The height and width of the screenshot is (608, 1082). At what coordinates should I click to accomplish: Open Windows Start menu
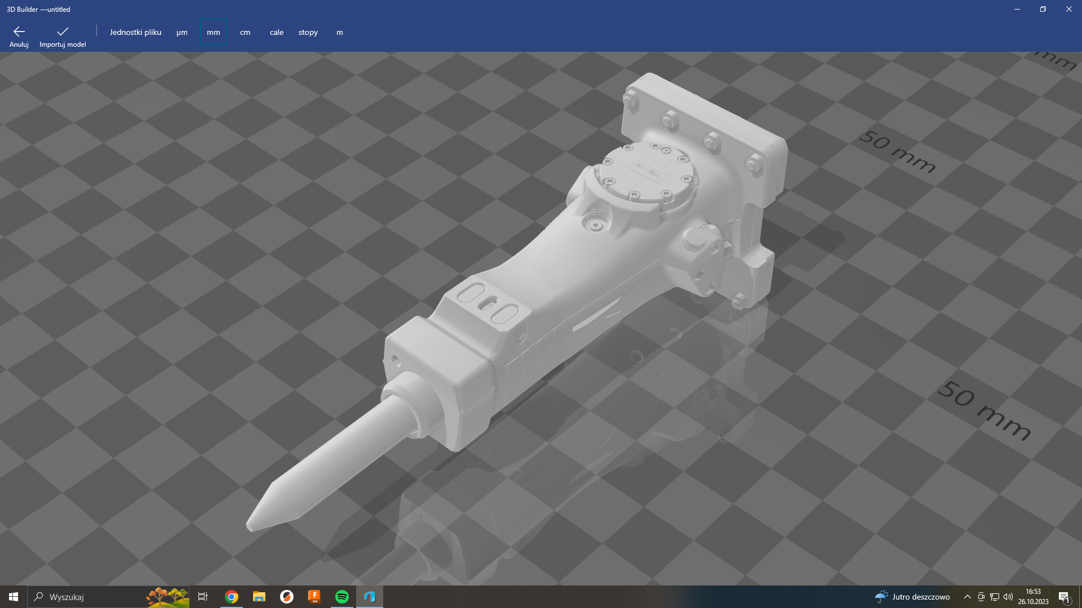coord(14,597)
